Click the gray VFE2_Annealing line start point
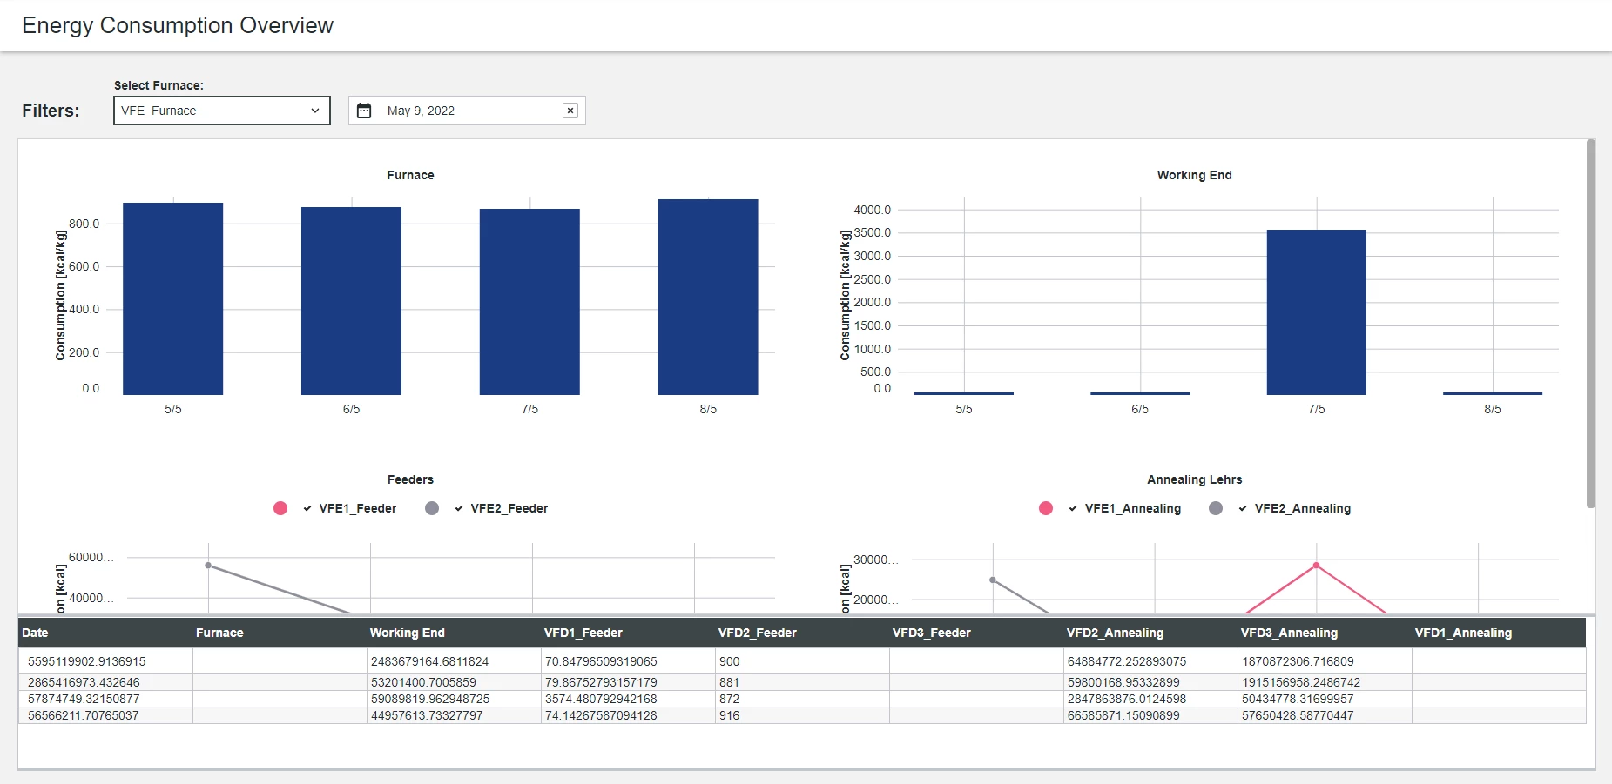 pos(993,580)
